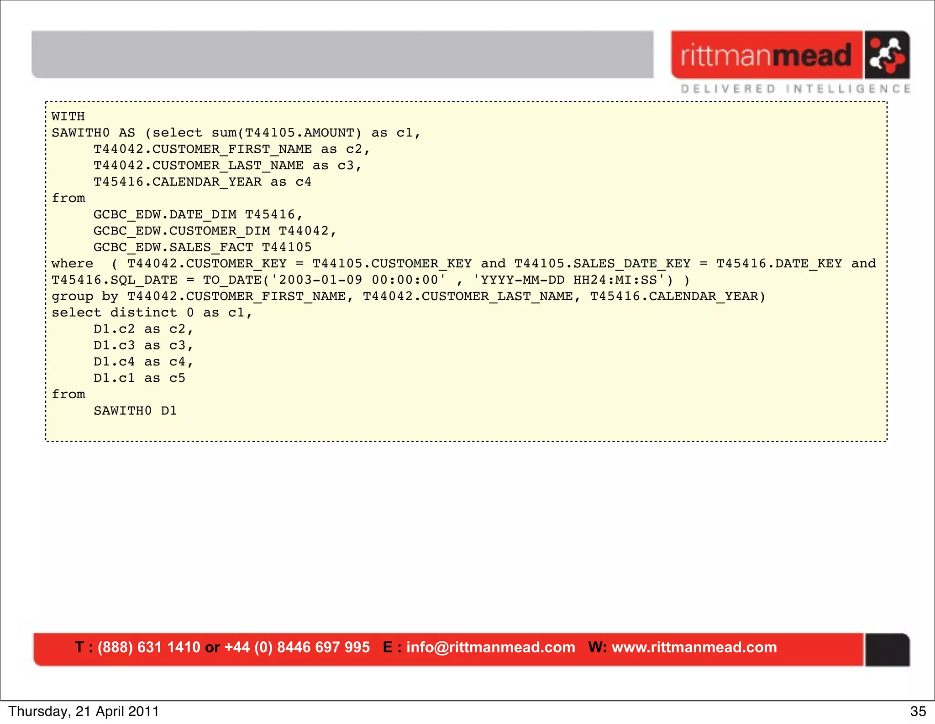Click the SAWITH0 AS select sum line
Image resolution: width=935 pixels, height=724 pixels.
236,133
